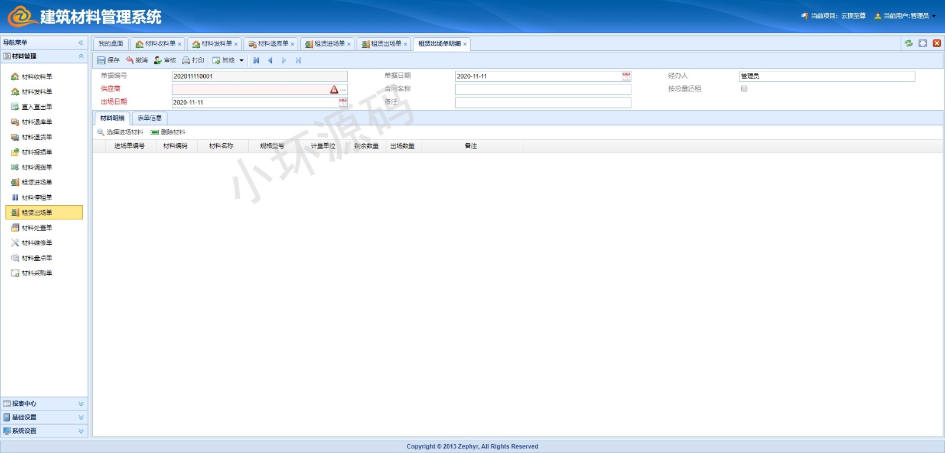Open supplier lookup ellipsis button

[343, 90]
